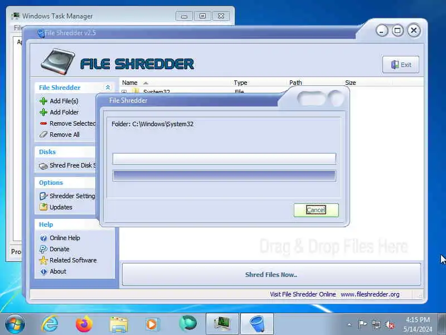Click the About info icon
The height and width of the screenshot is (335, 446).
tap(43, 271)
